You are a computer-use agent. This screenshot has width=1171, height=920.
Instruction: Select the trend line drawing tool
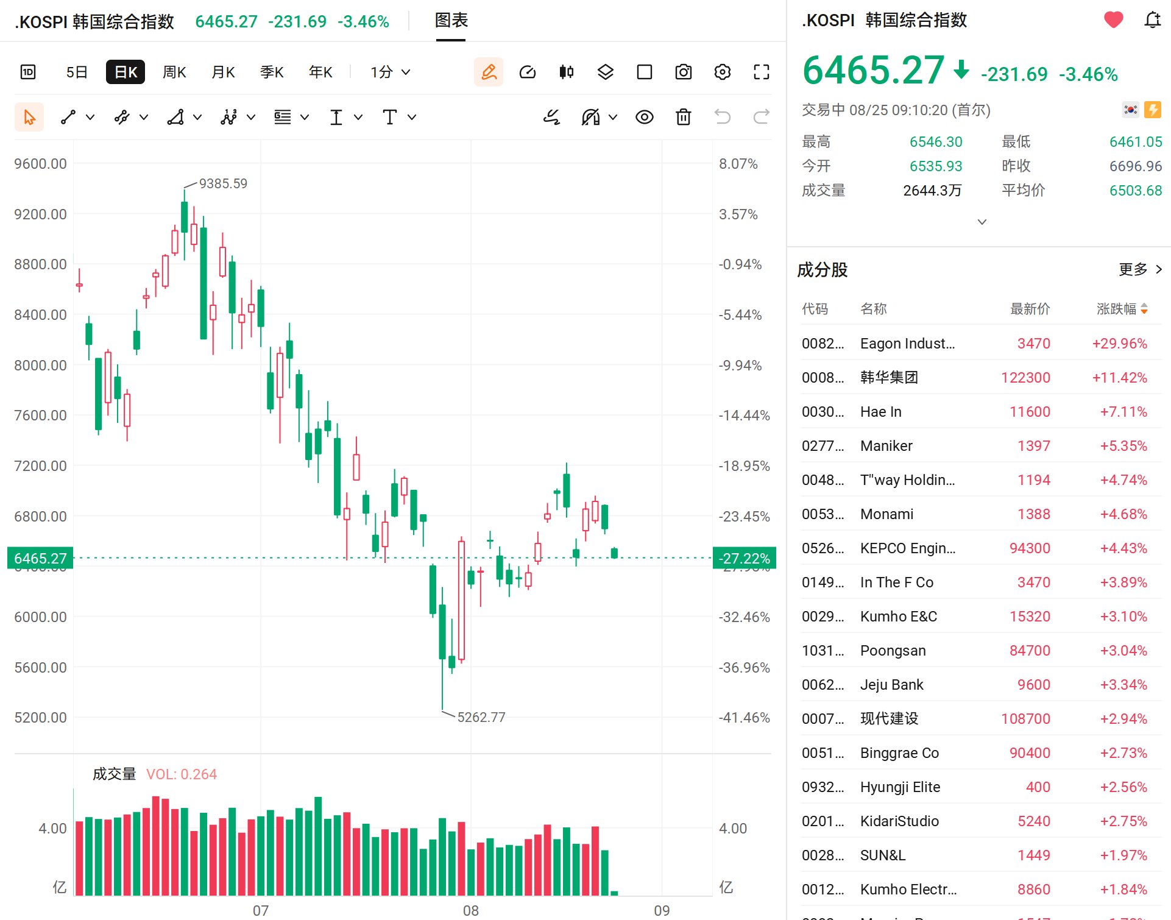(x=68, y=117)
